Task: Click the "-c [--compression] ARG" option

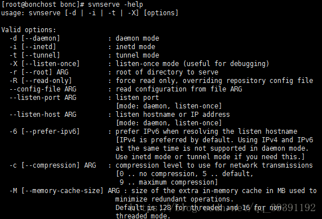Action: [53, 165]
